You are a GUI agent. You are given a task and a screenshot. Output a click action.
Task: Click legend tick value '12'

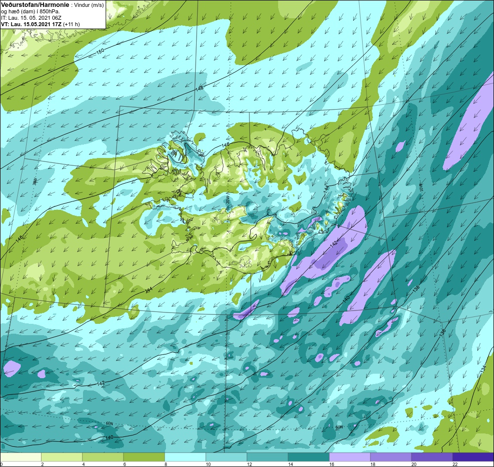[x=249, y=464]
